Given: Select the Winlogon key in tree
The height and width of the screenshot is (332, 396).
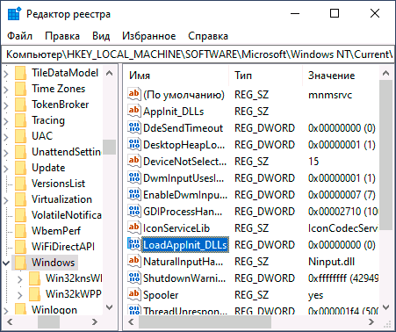Looking at the screenshot, I should (x=54, y=309).
